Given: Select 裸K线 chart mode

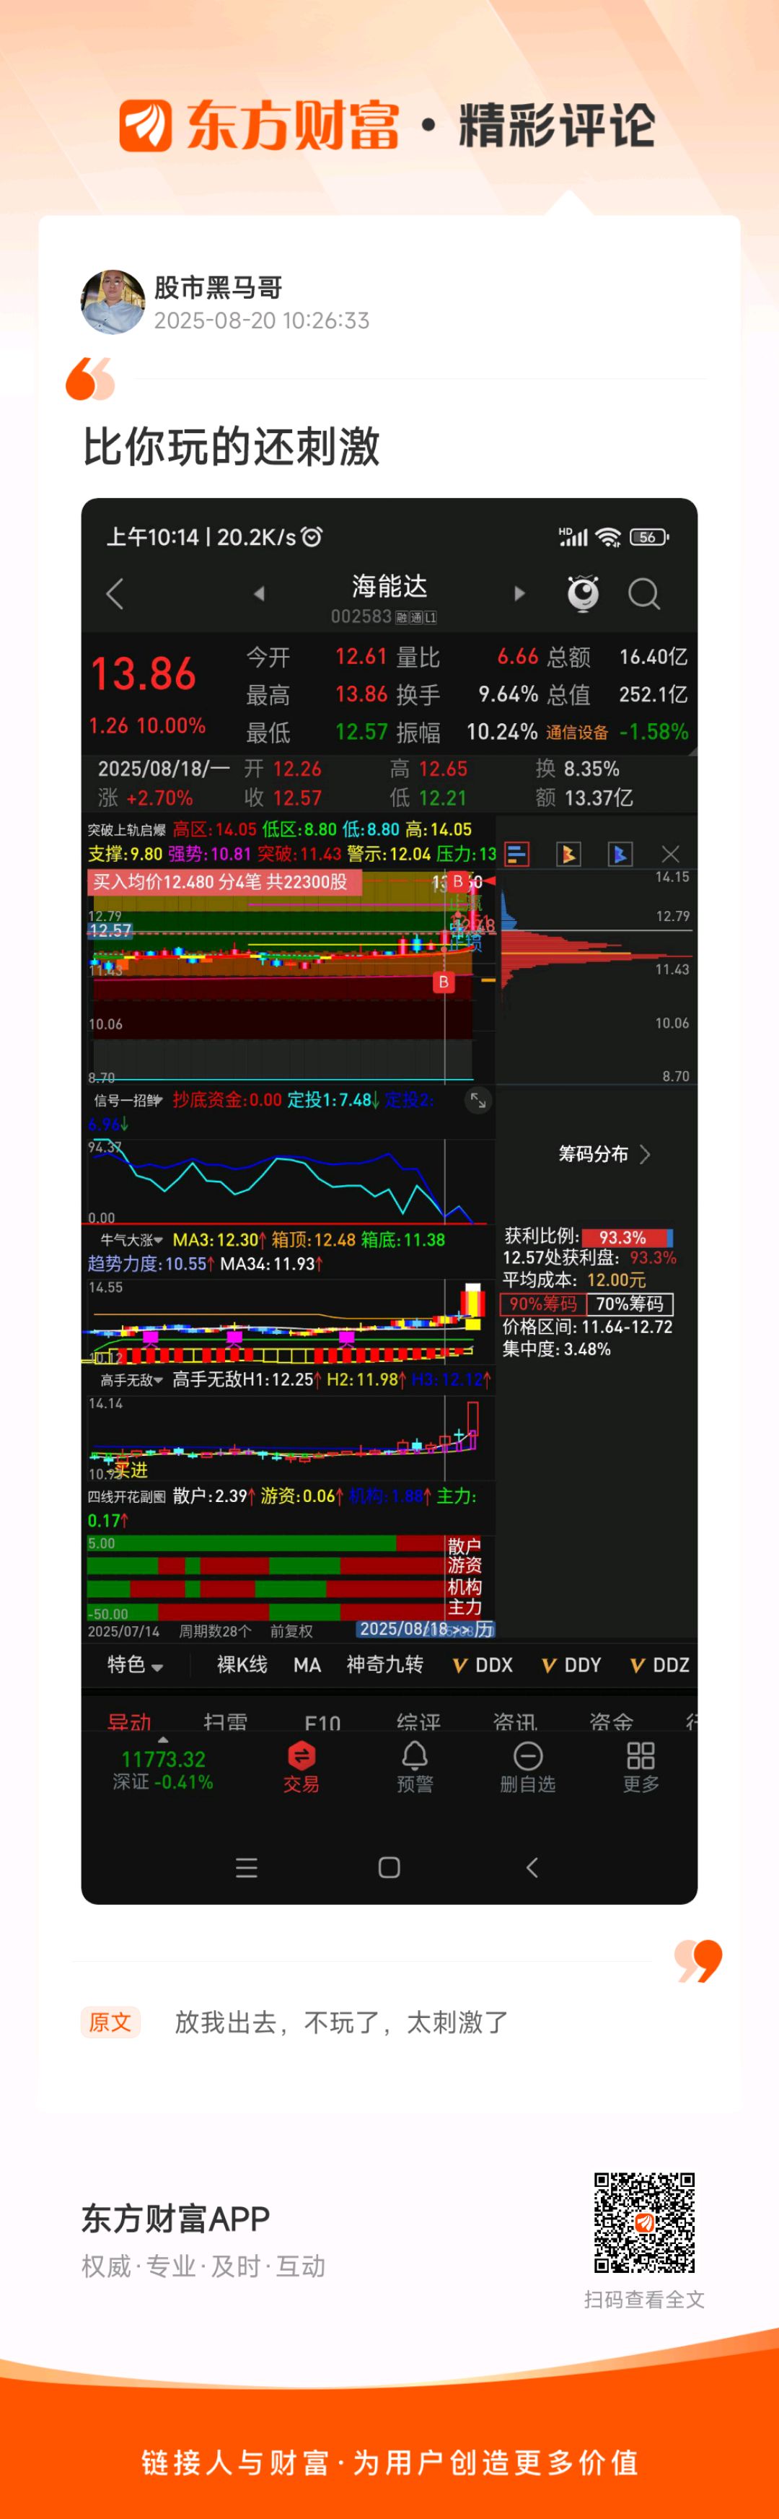Looking at the screenshot, I should (242, 1665).
